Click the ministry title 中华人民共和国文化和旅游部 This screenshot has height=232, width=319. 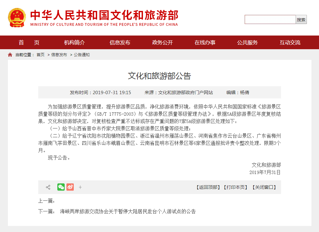104,15
